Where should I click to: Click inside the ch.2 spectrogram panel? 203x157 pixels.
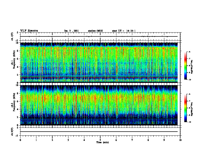[99, 105]
